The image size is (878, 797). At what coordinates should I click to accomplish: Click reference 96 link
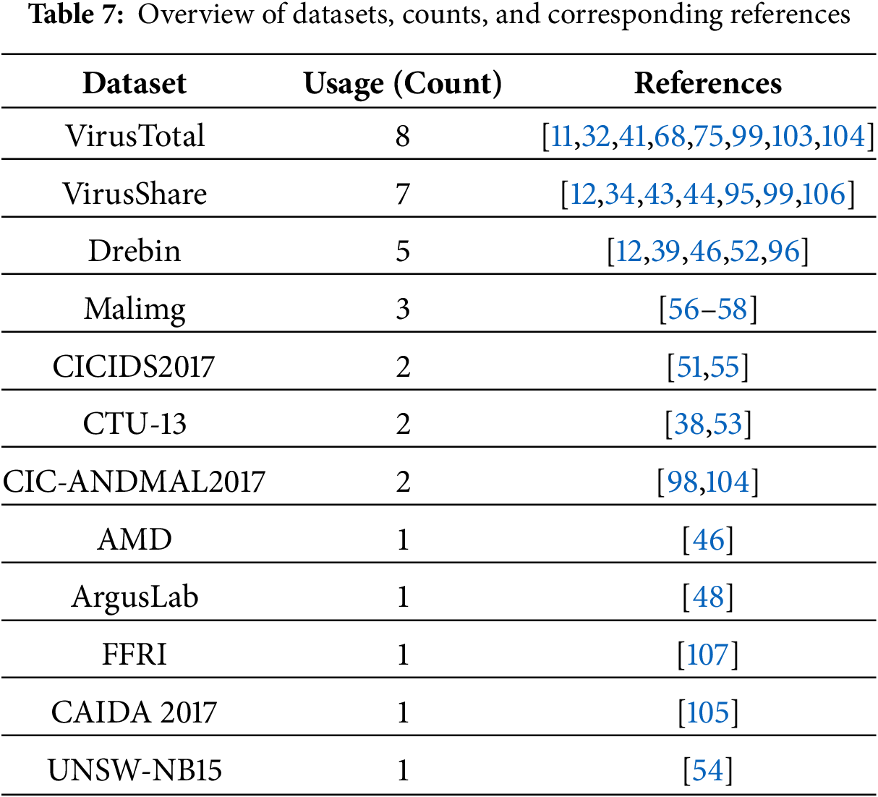[x=784, y=251]
